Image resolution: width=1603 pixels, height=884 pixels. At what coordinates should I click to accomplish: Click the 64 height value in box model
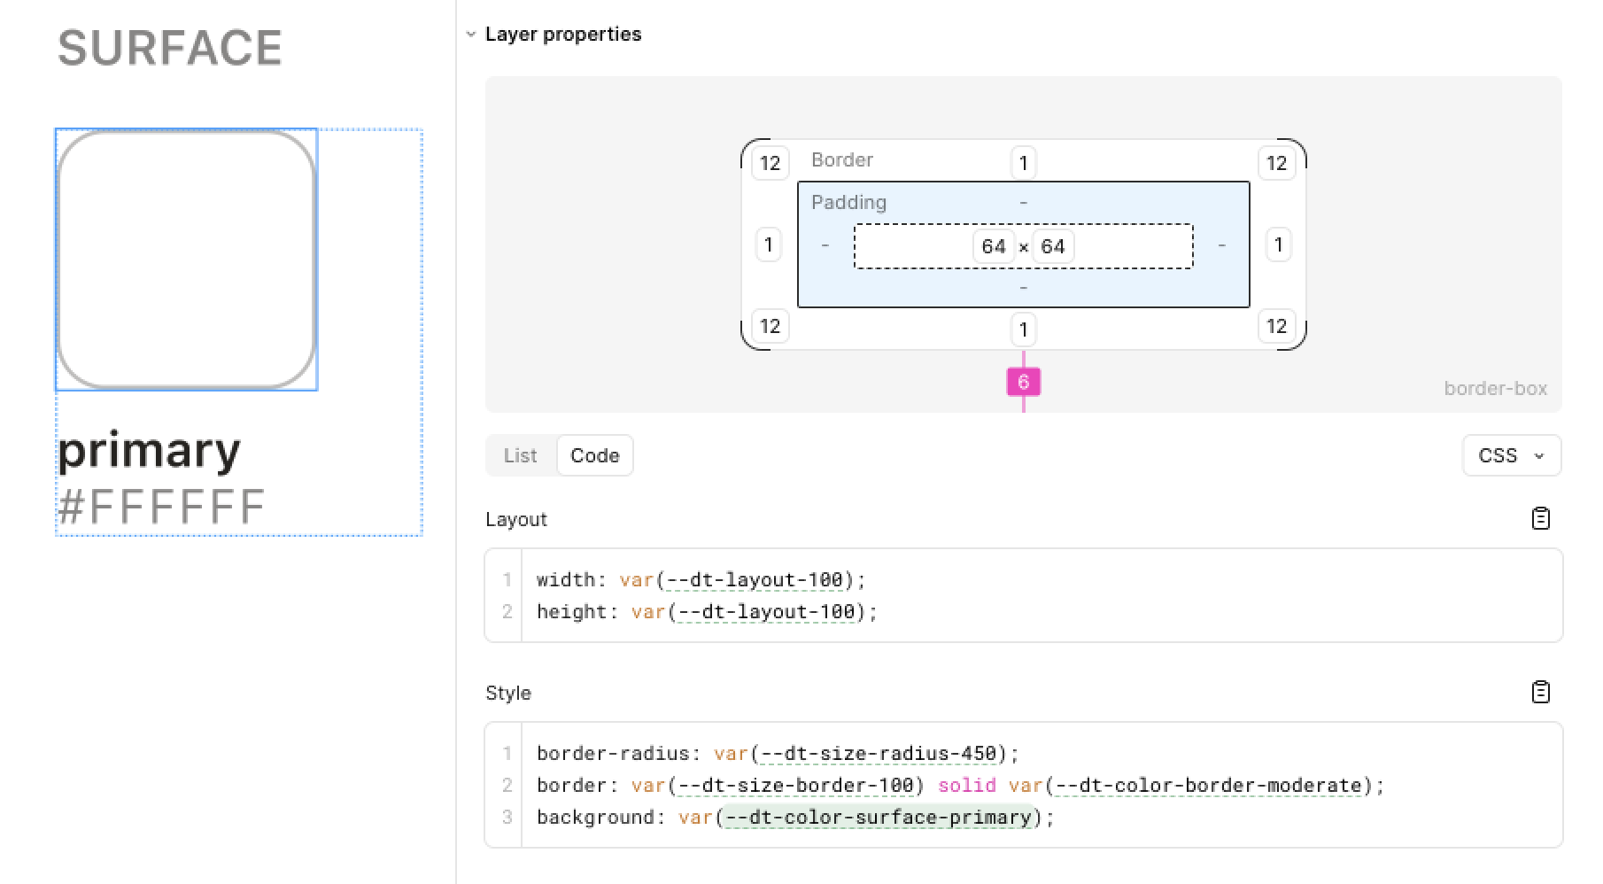tap(1052, 246)
